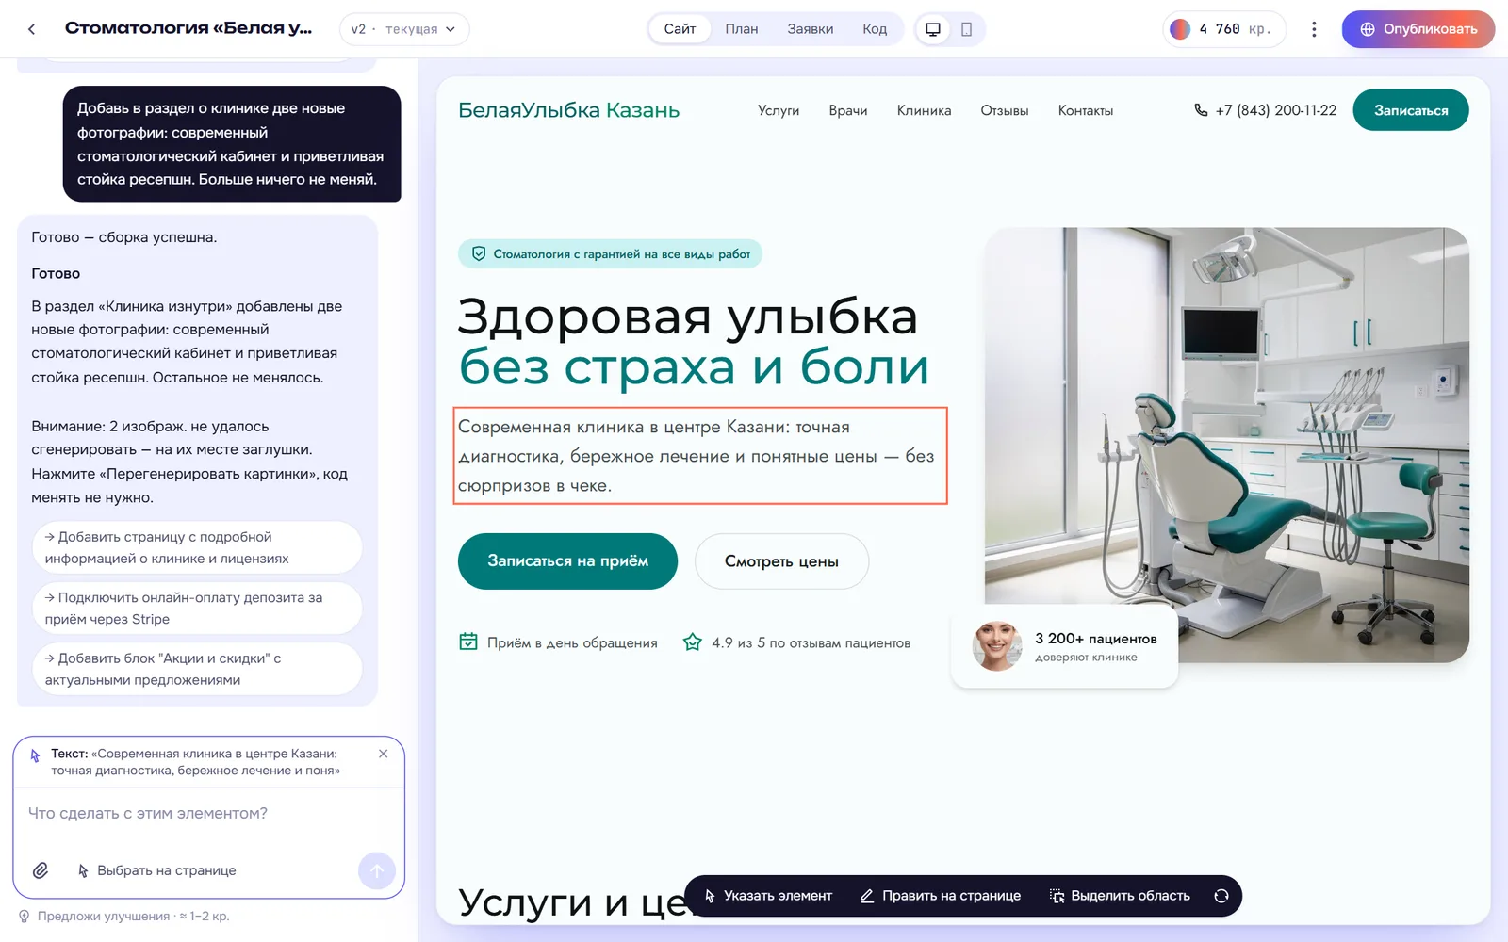Publish the site with «Опубликовать»
1508x942 pixels.
pos(1418,29)
